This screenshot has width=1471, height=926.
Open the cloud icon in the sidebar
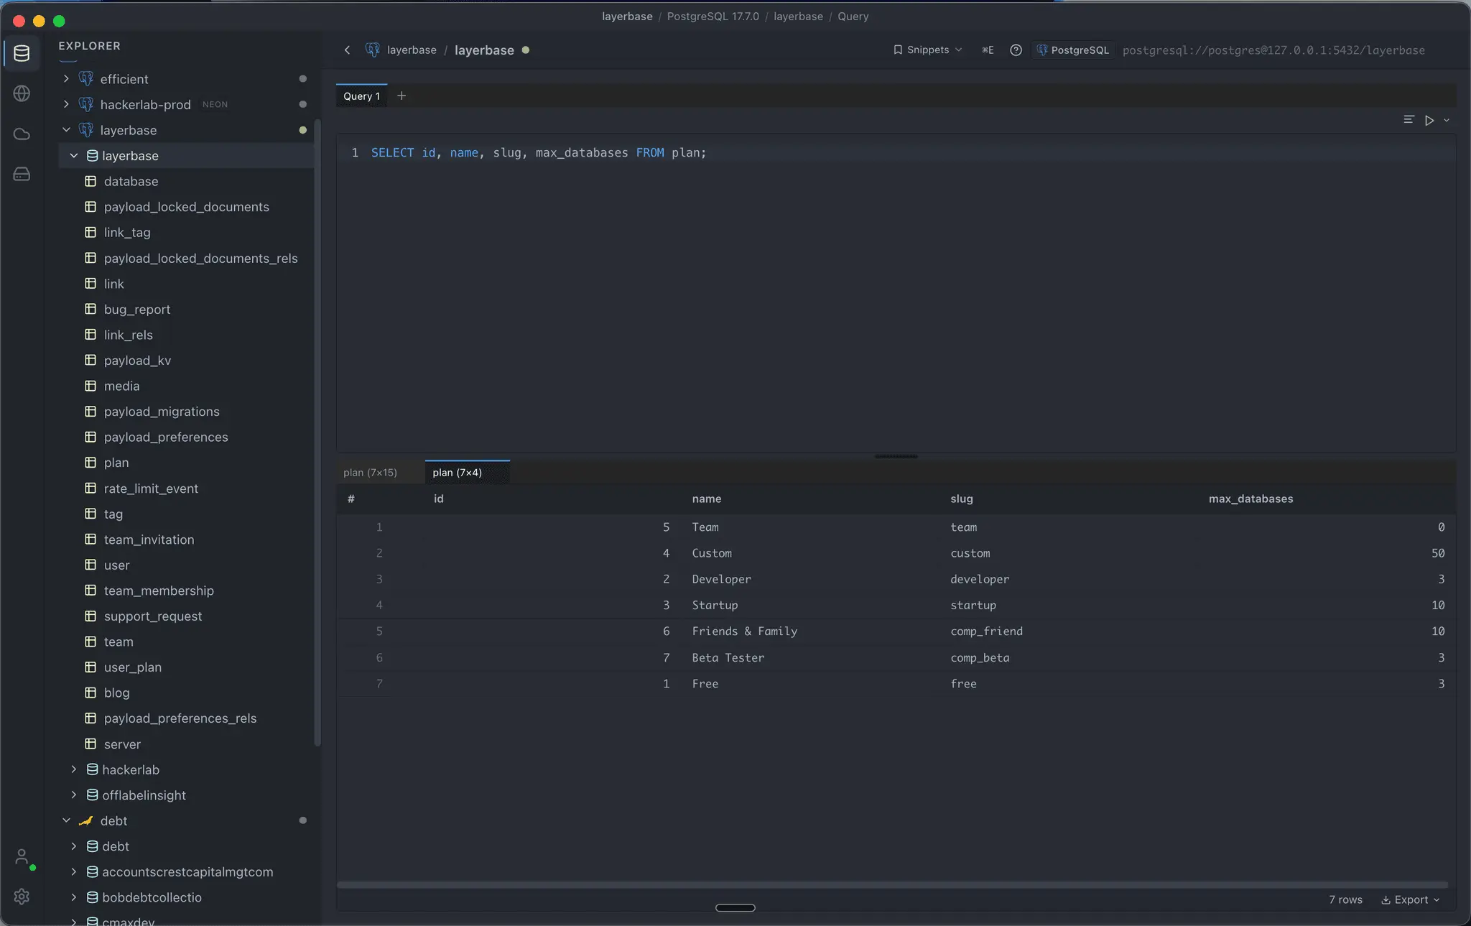tap(22, 134)
